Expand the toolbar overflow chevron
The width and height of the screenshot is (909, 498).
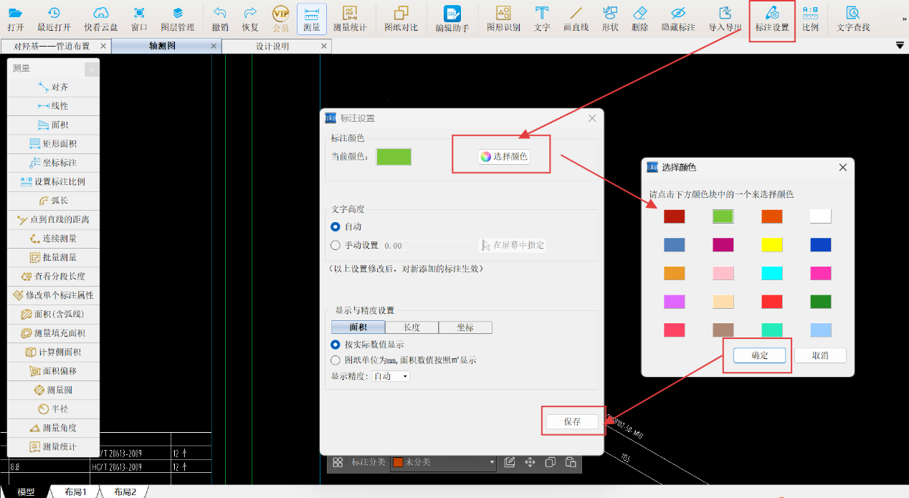pos(904,19)
